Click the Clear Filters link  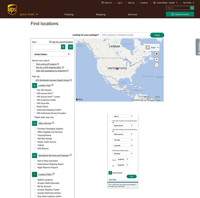click(113, 179)
